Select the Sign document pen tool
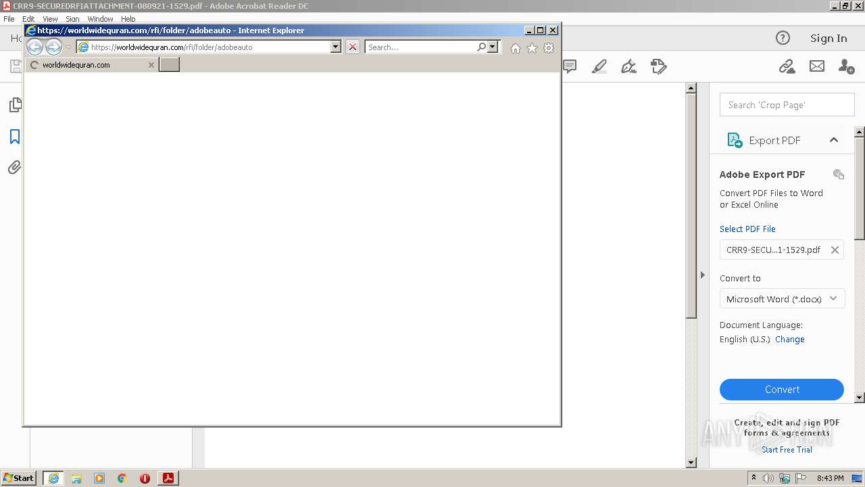This screenshot has width=865, height=487. (x=628, y=66)
